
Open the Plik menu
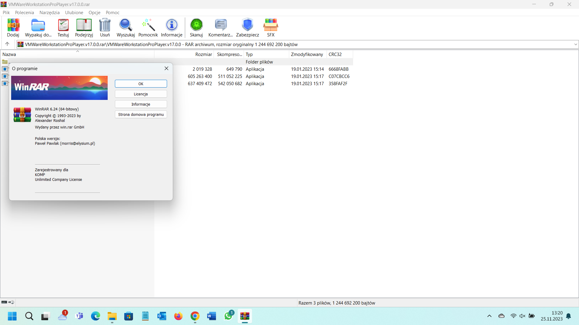[6, 12]
